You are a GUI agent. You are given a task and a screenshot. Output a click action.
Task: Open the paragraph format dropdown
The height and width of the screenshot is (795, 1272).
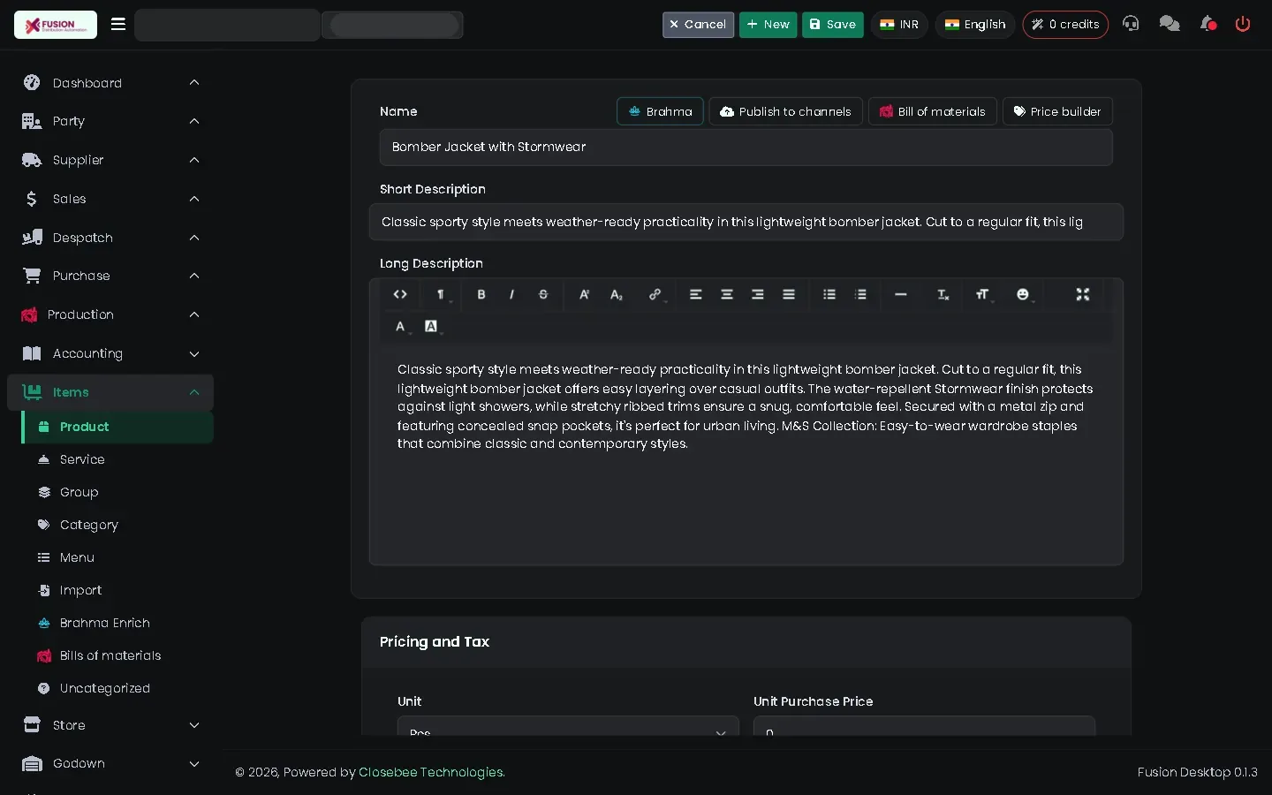[x=441, y=295]
